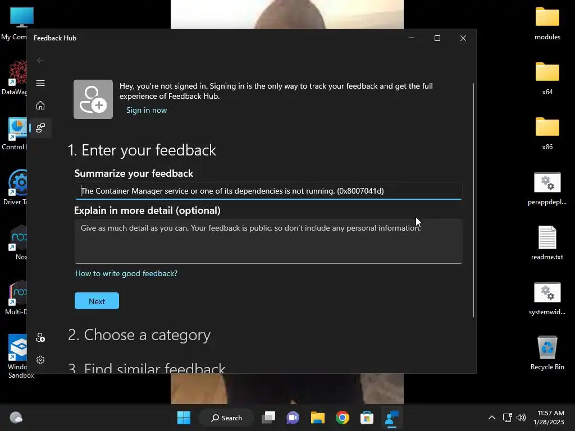Click Feedback Hub taskbar icon
This screenshot has width=575, height=431.
tap(391, 418)
